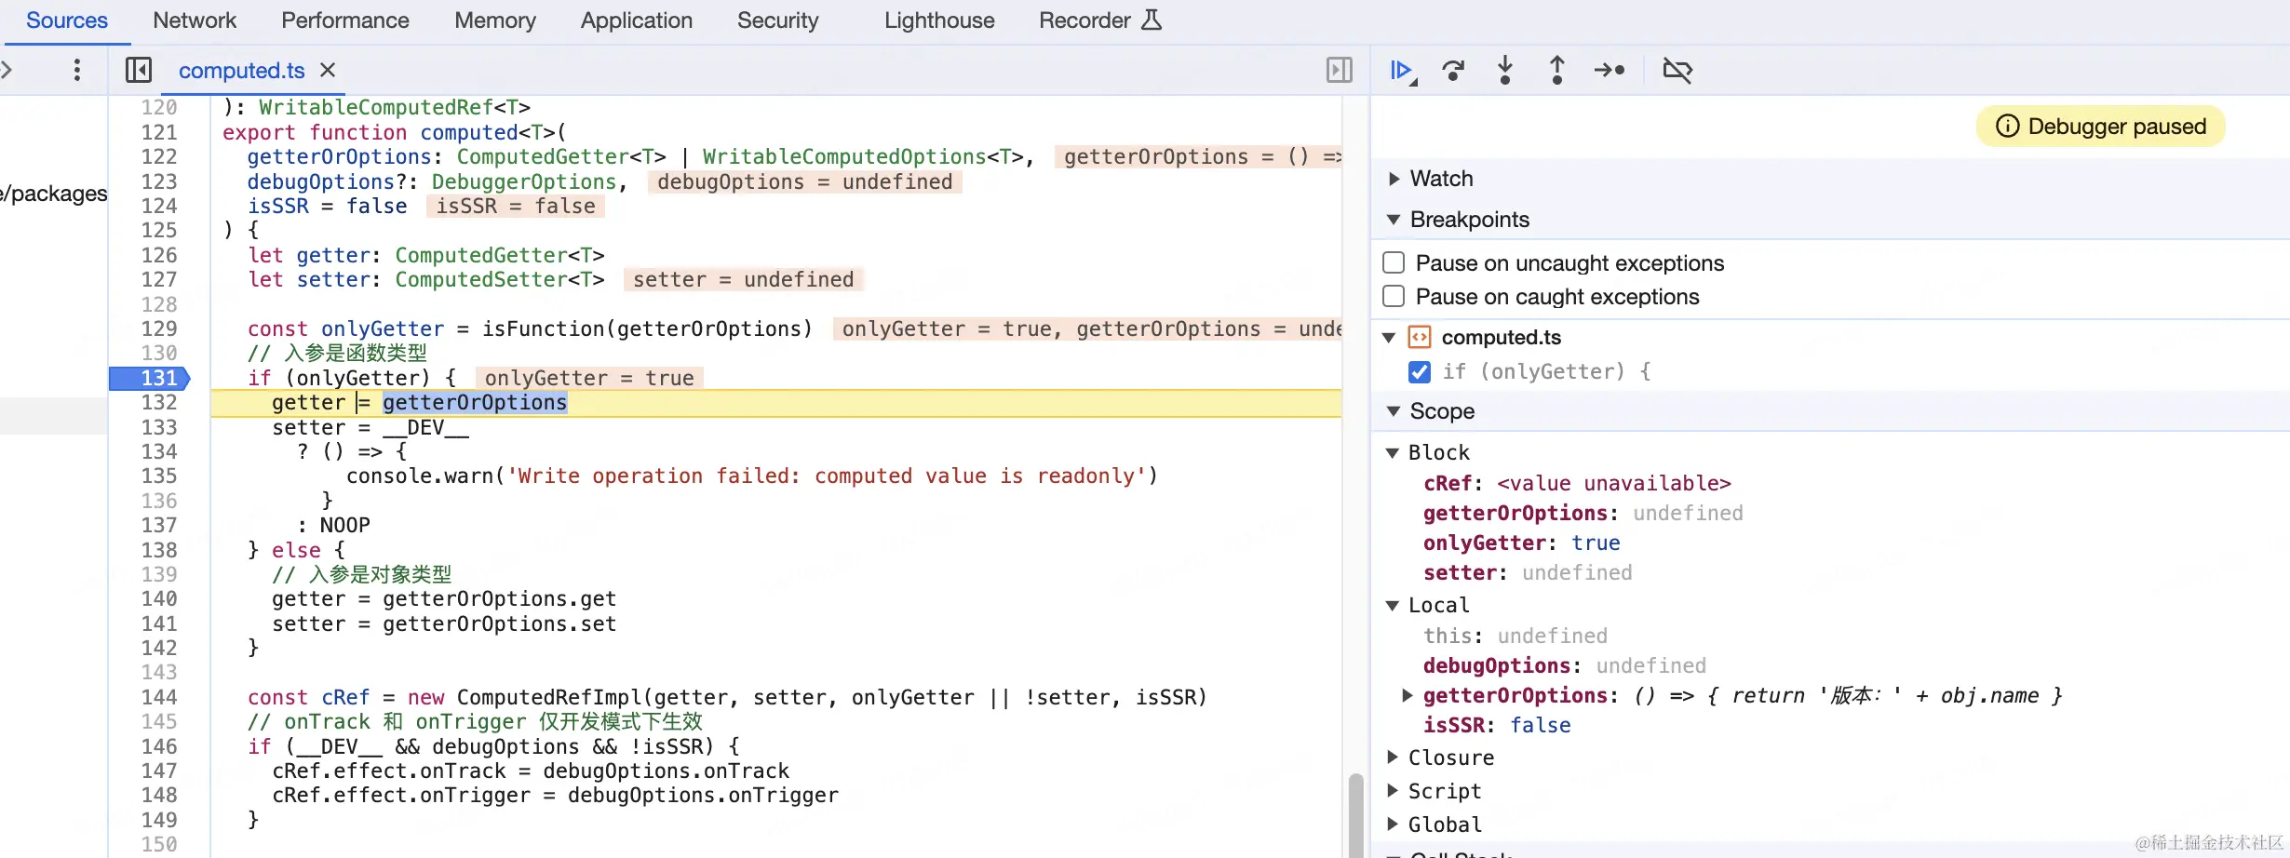Click the /packages folder in navigator
The image size is (2290, 858).
54,194
